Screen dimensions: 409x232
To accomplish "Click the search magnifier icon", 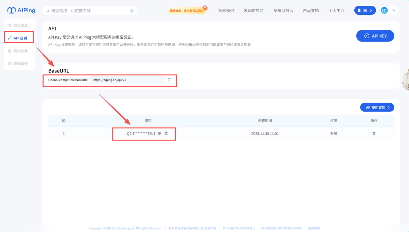I will coord(48,11).
